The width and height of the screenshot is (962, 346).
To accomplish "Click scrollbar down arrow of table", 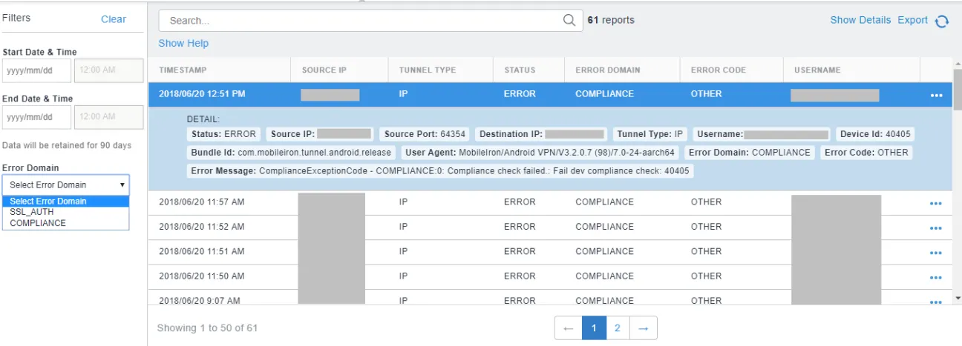I will click(x=957, y=299).
